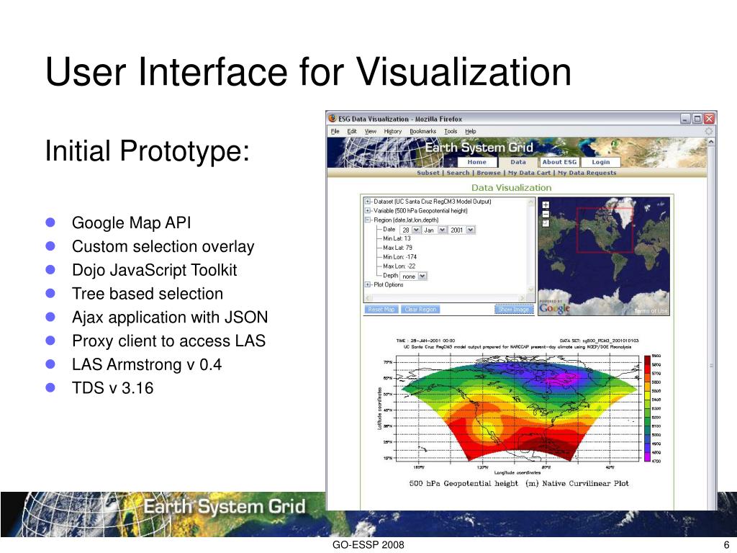Click the Reset Map button
The image size is (737, 553).
[381, 309]
